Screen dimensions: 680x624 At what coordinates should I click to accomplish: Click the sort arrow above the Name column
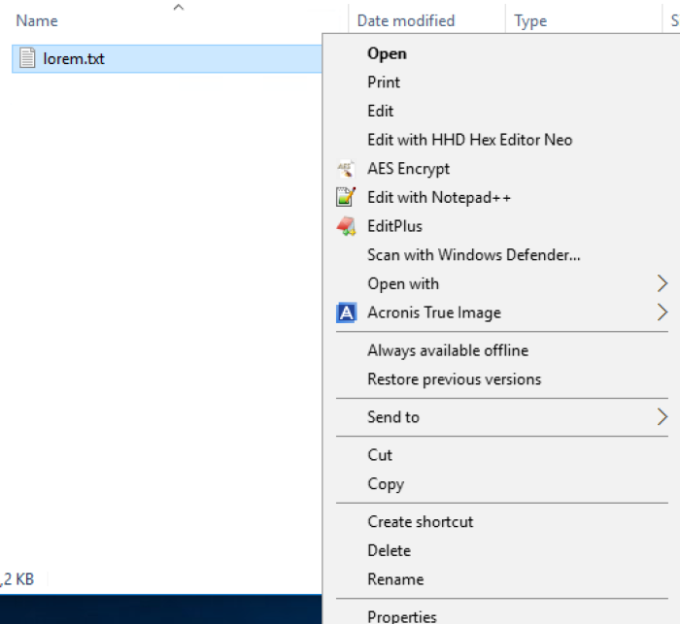click(178, 7)
